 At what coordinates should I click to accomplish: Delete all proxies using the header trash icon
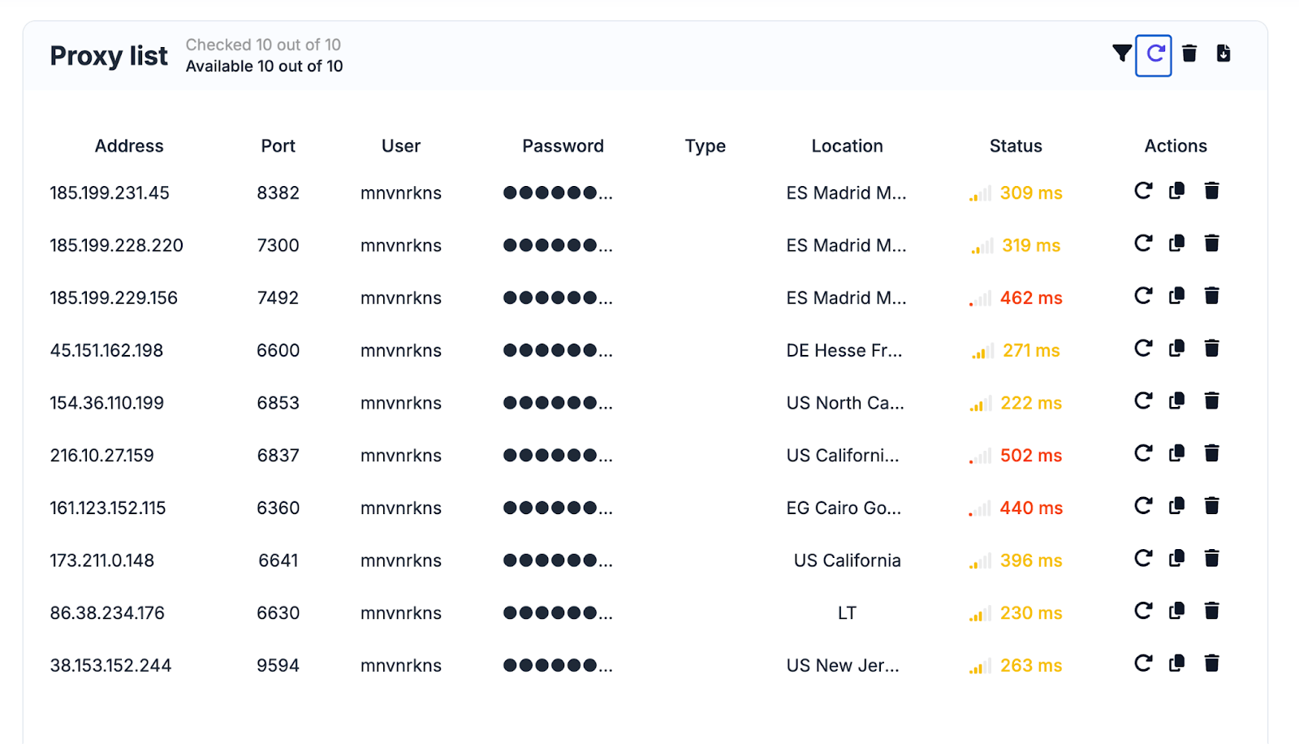point(1189,54)
